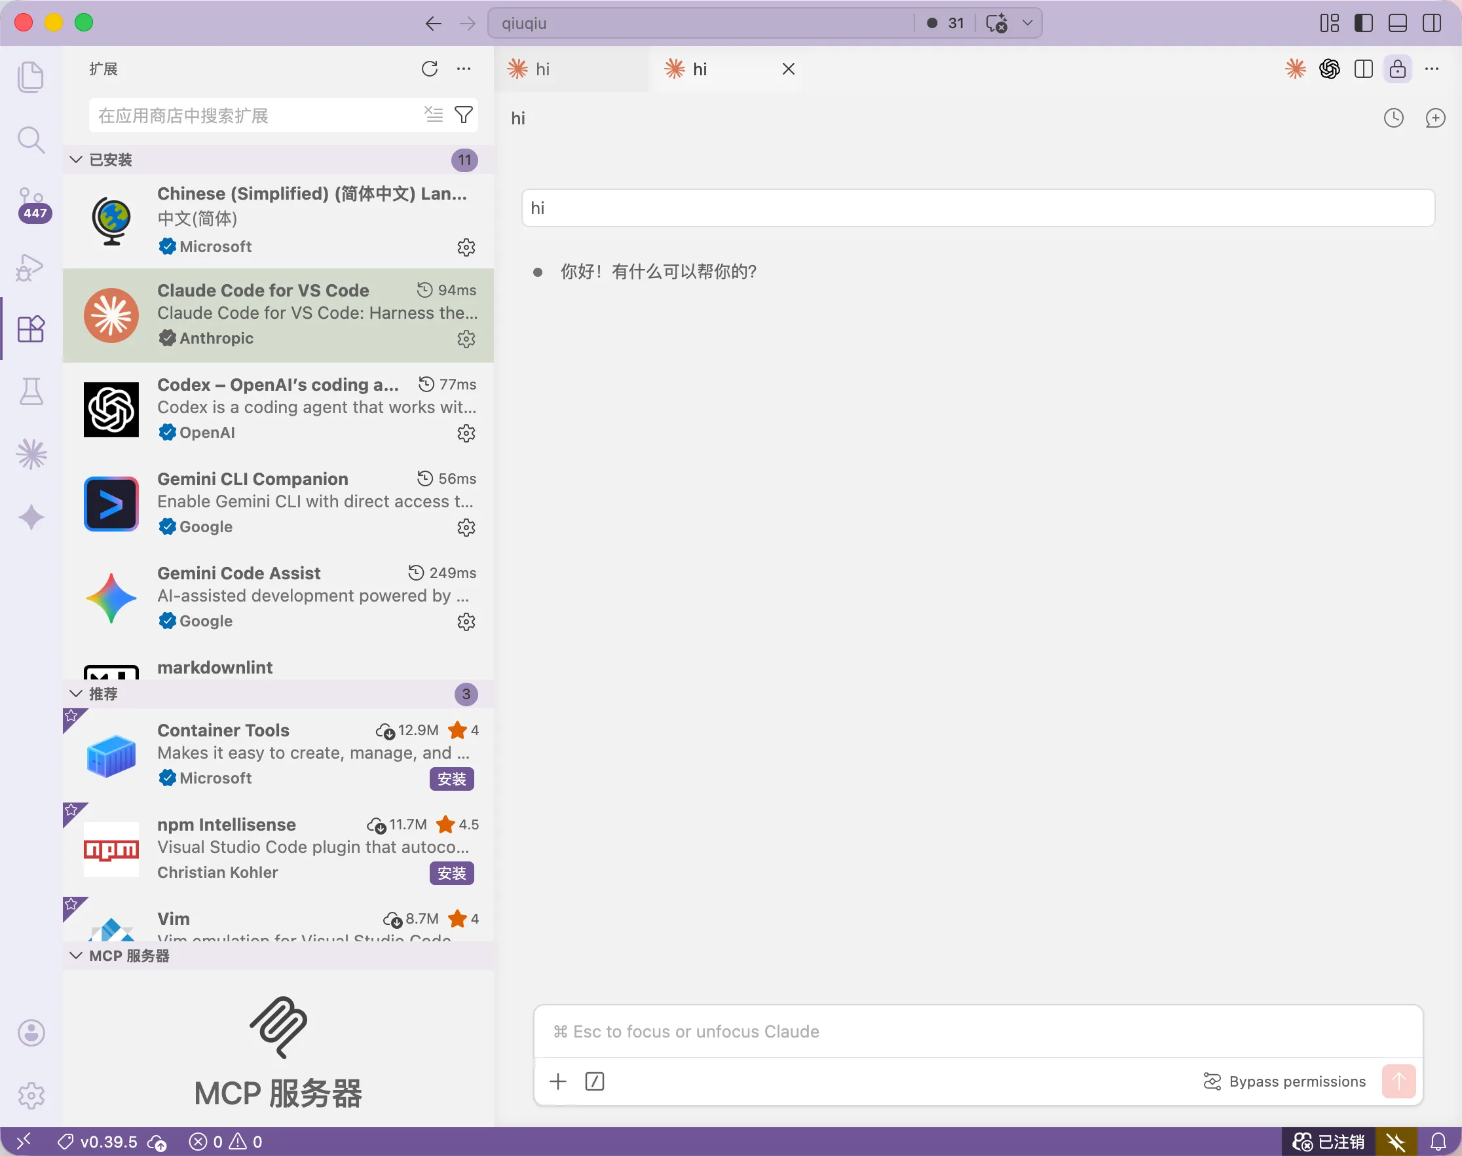Close the active hi tab

(x=788, y=69)
